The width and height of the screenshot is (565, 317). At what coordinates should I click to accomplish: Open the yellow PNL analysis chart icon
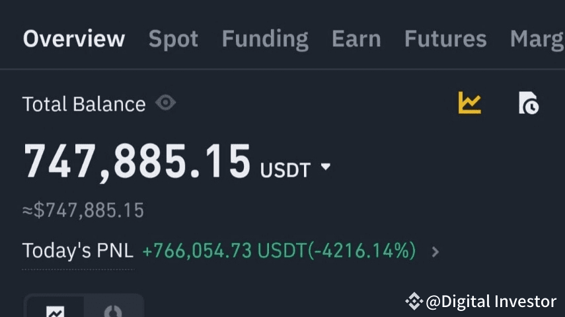pos(470,103)
